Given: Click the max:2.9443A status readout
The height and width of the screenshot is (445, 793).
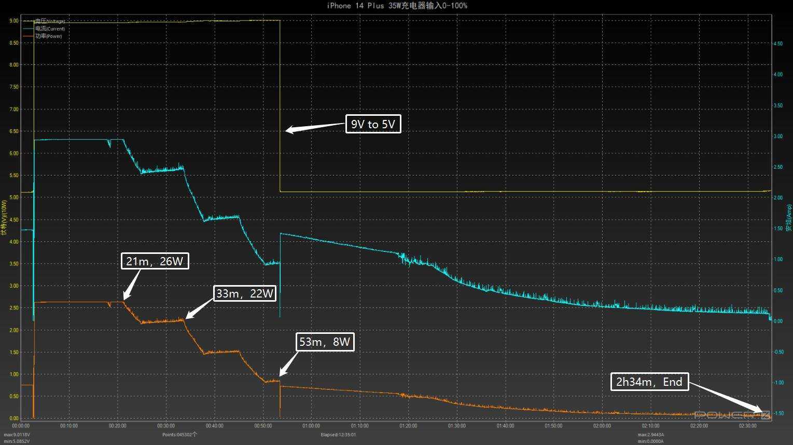Looking at the screenshot, I should pyautogui.click(x=651, y=435).
